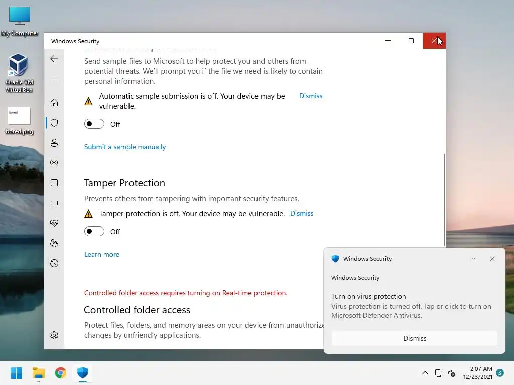Launch Google Chrome from taskbar
Screen dimensions: 514x385
coord(60,373)
